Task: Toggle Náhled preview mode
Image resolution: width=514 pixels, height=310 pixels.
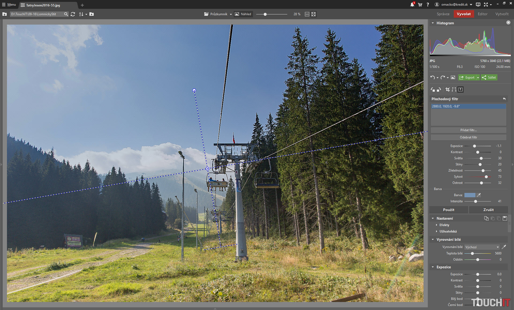Action: click(243, 14)
